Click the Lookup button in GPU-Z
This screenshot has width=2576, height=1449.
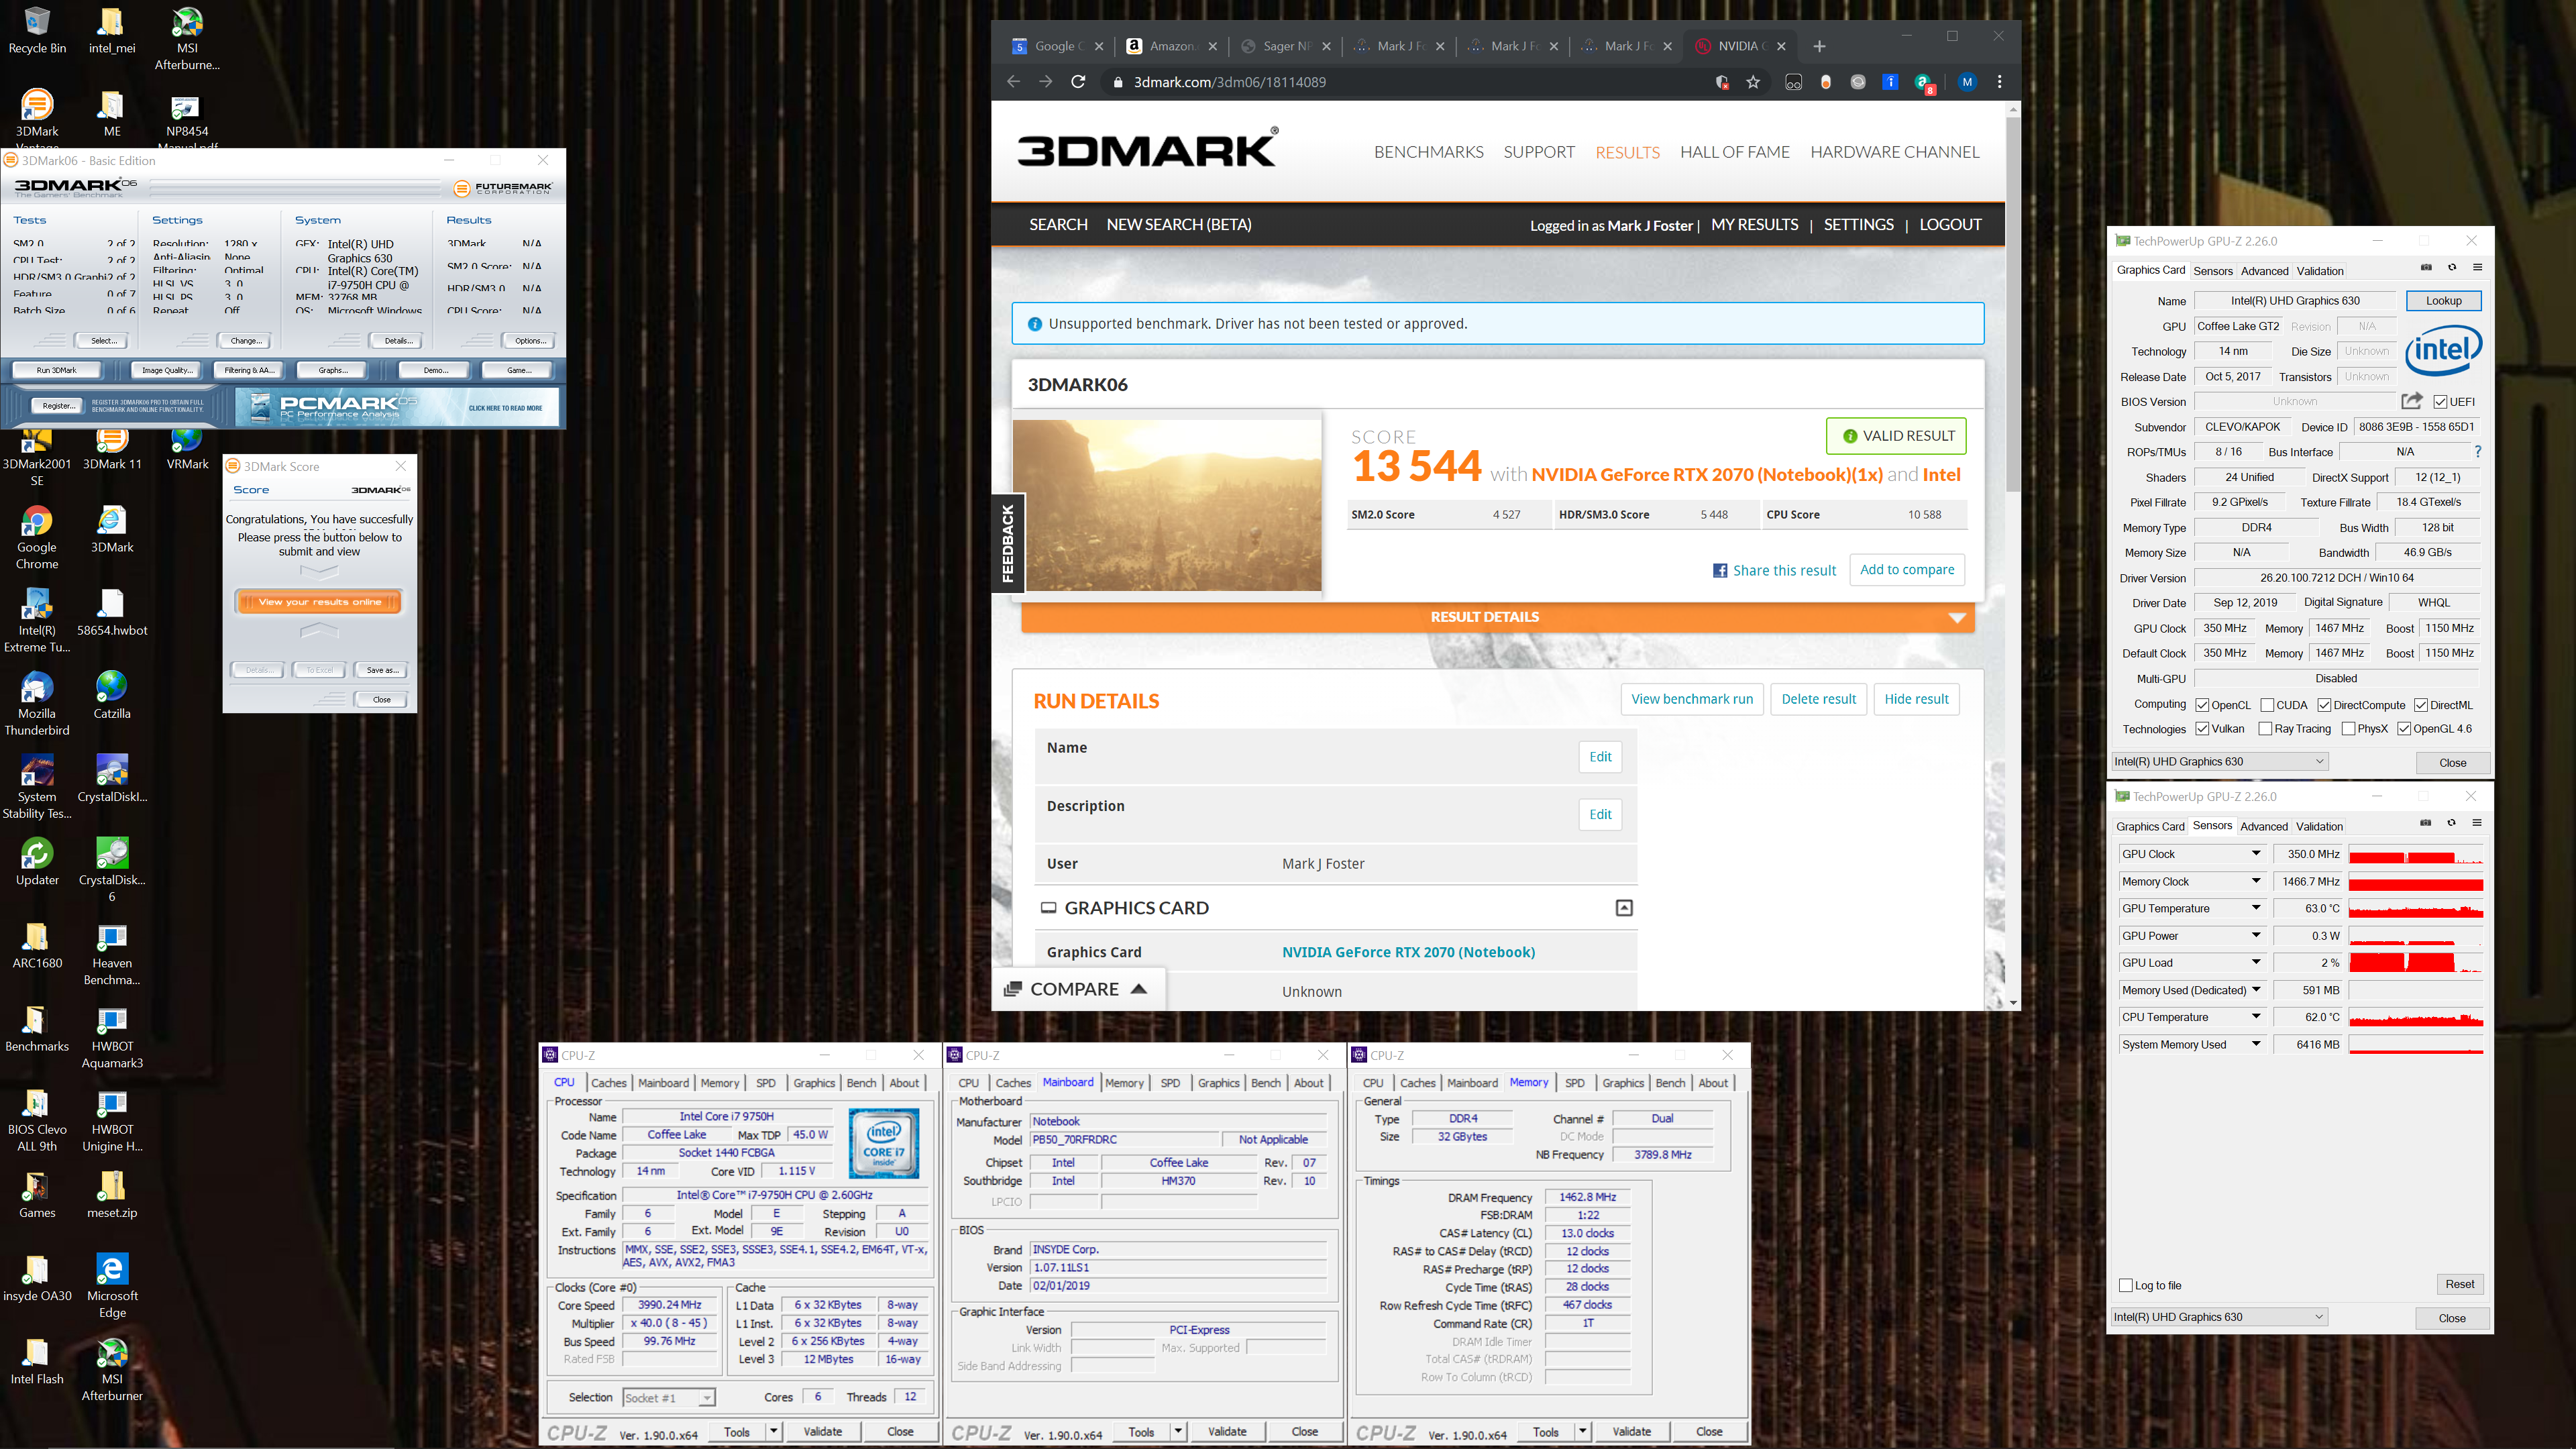point(2443,301)
